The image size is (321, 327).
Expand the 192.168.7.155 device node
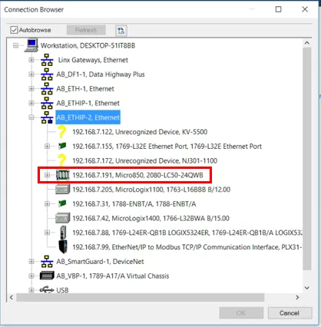pyautogui.click(x=48, y=146)
